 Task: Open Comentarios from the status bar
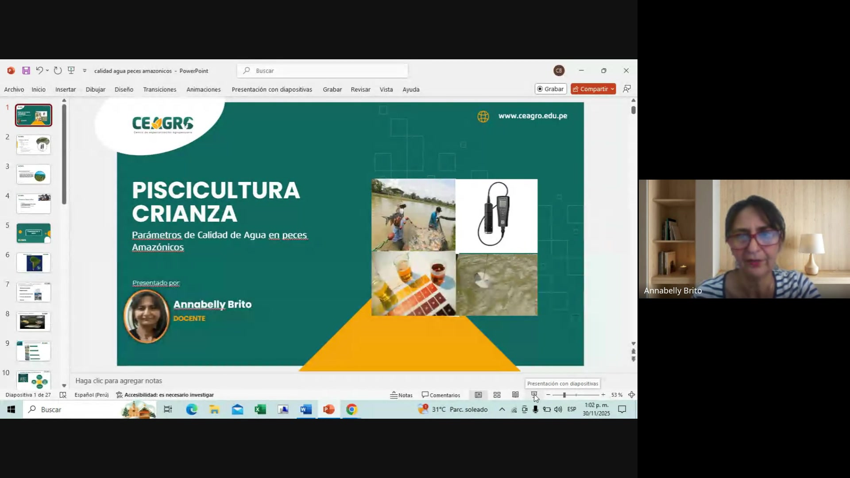point(441,395)
